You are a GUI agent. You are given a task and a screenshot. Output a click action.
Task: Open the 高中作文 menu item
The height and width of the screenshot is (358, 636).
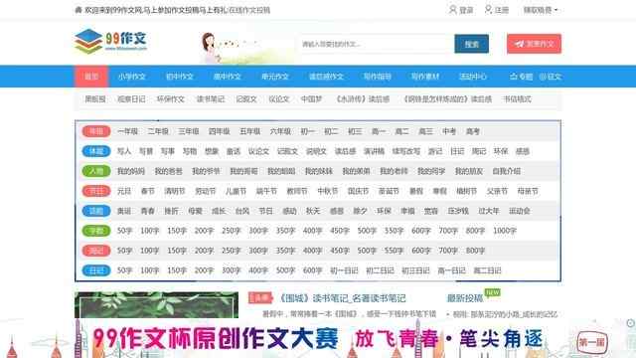coord(228,77)
